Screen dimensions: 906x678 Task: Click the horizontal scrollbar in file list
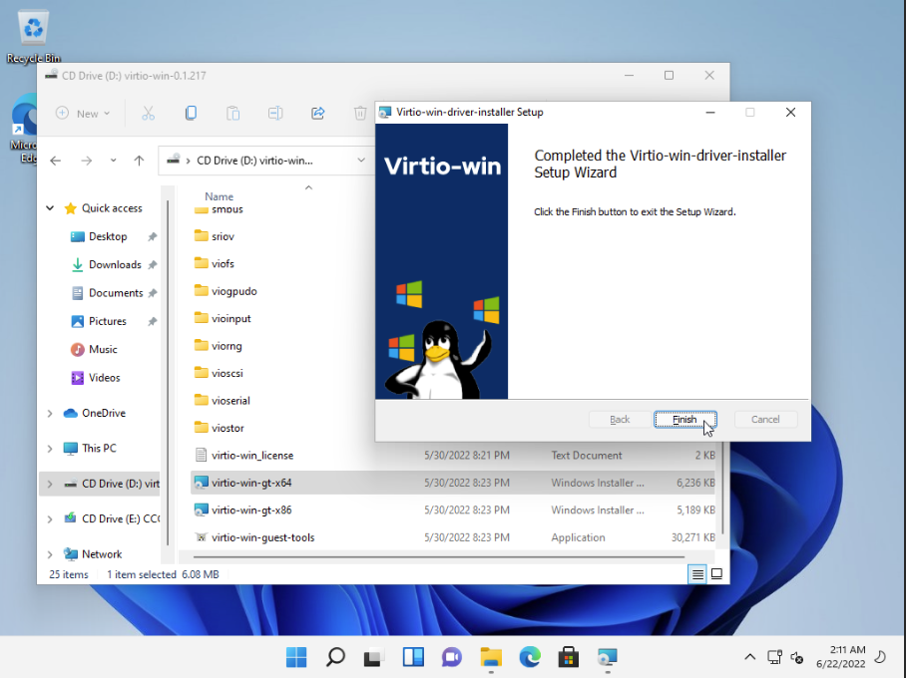[439, 556]
